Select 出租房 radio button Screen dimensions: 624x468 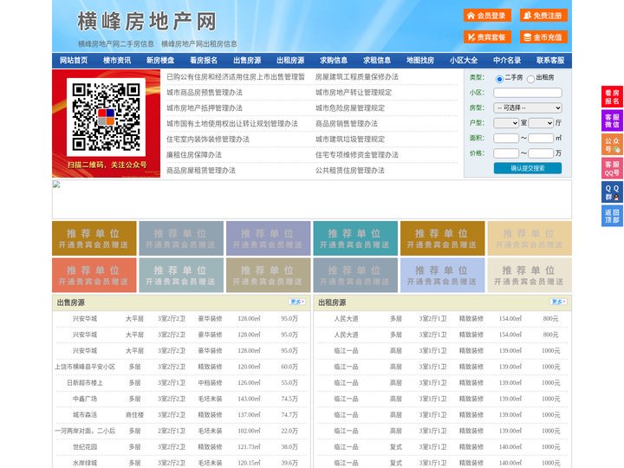[530, 79]
